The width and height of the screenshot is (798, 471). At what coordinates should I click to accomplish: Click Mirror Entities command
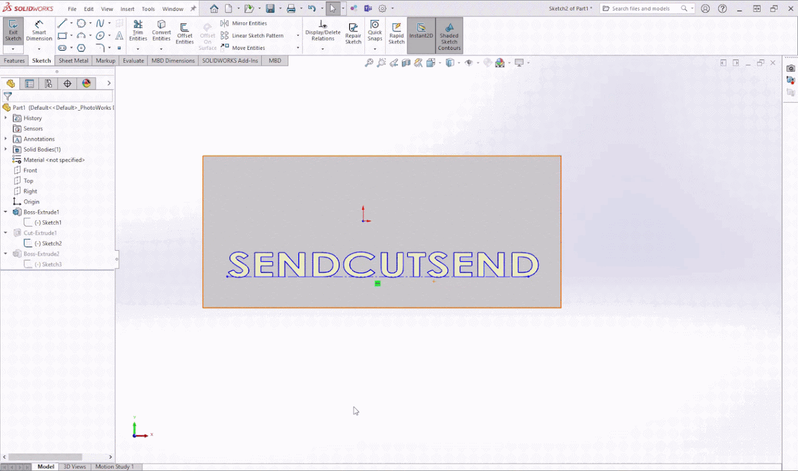tap(244, 23)
